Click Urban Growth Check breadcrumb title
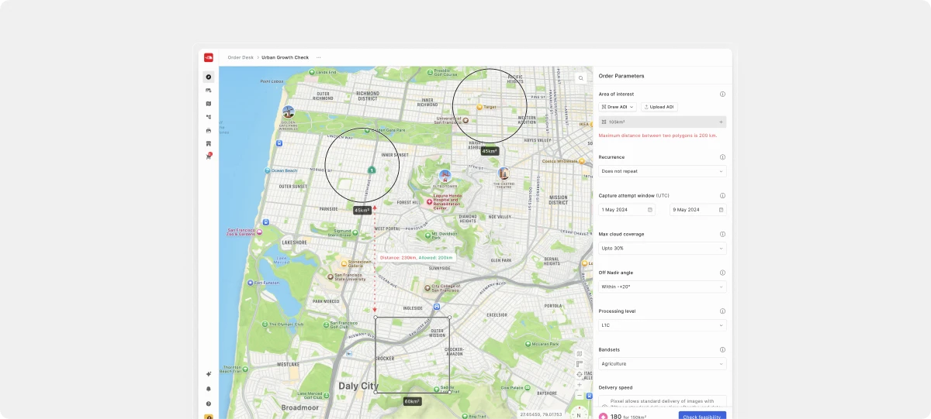Image resolution: width=931 pixels, height=419 pixels. pos(285,57)
